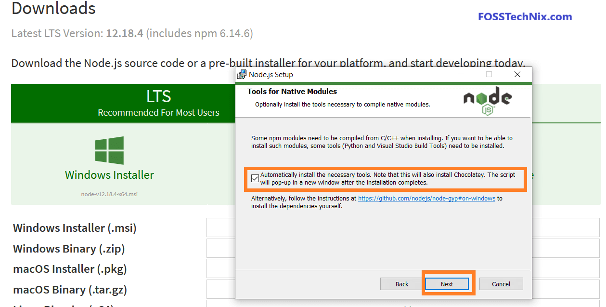Image resolution: width=606 pixels, height=307 pixels.
Task: Click the node-v12.18.4-x64.msi label
Action: click(109, 194)
